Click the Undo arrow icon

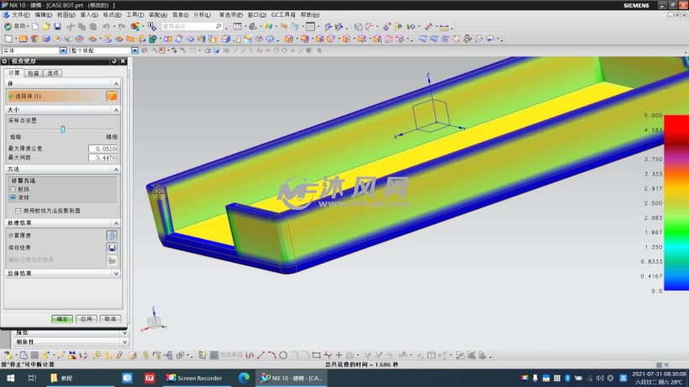point(107,27)
